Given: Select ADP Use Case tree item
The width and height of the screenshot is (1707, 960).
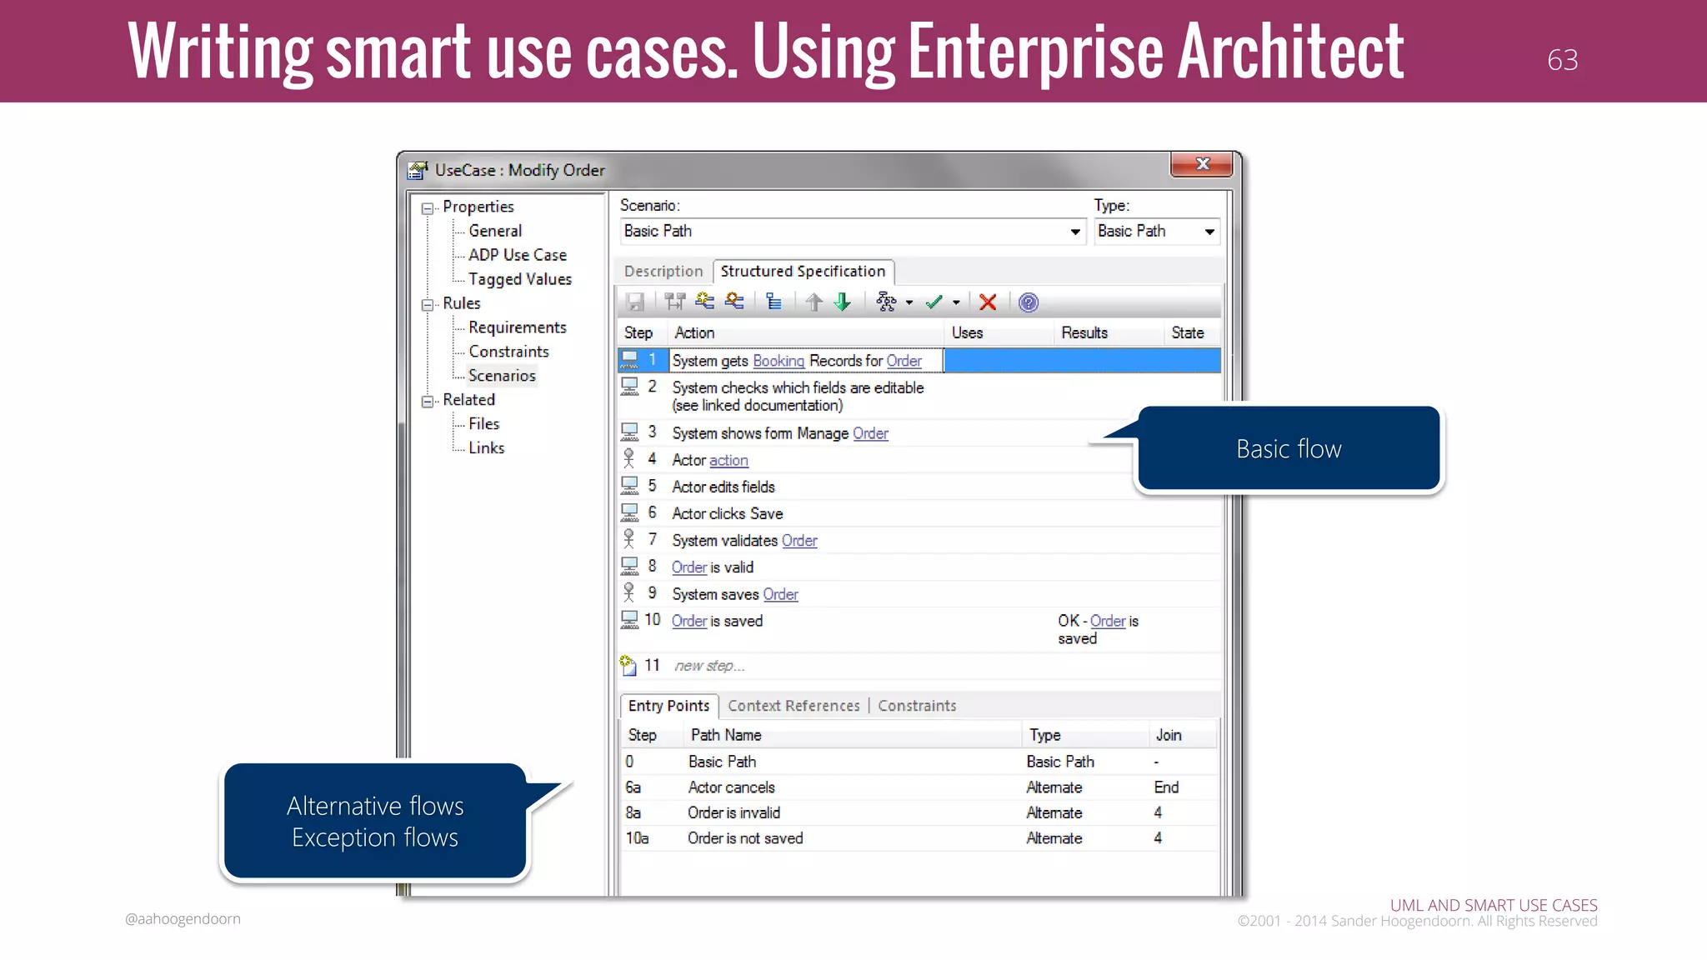Looking at the screenshot, I should [518, 255].
